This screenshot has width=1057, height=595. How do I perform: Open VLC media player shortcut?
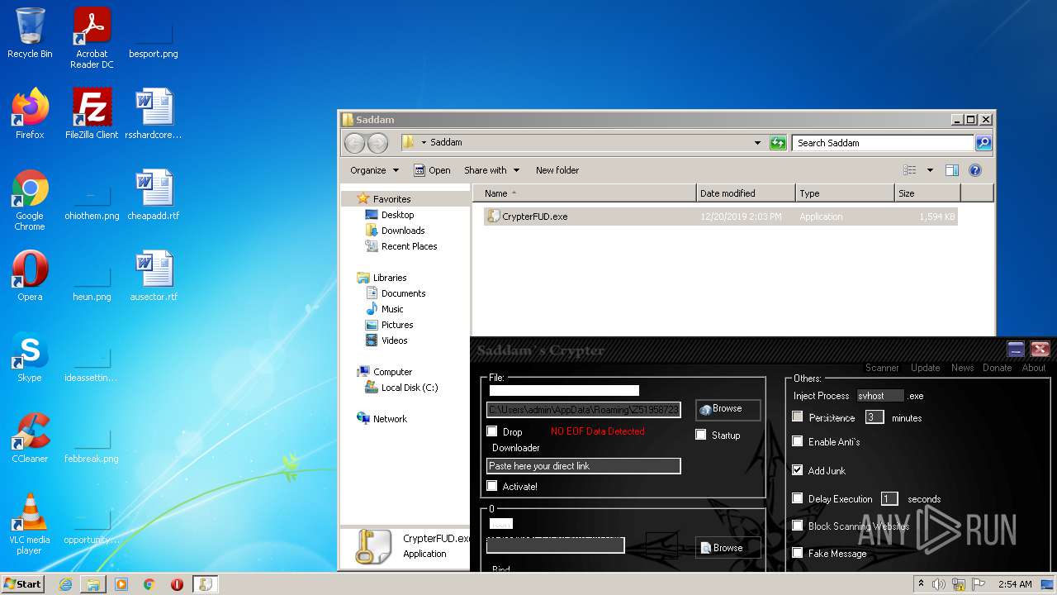point(30,523)
